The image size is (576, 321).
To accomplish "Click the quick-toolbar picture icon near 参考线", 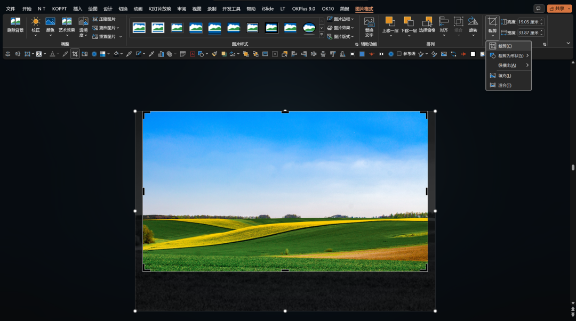I will click(x=444, y=54).
